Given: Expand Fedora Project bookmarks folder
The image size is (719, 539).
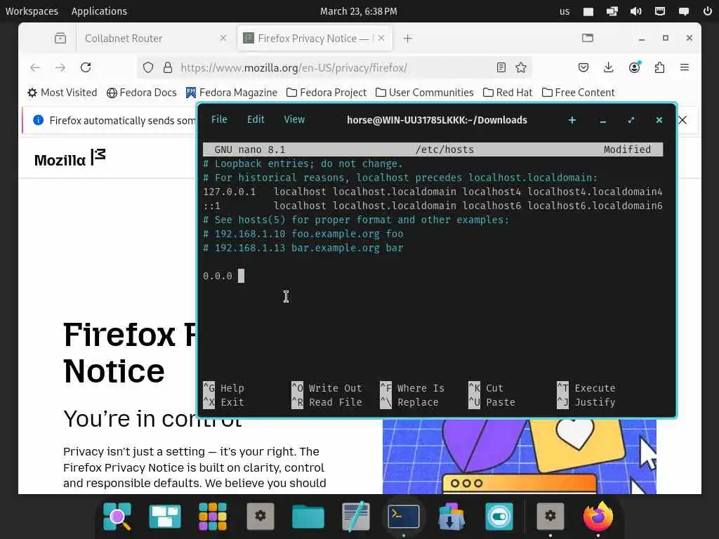Looking at the screenshot, I should point(326,93).
